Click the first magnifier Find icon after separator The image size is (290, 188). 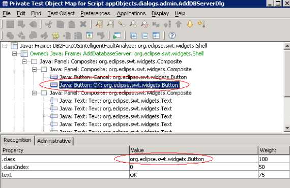point(99,24)
